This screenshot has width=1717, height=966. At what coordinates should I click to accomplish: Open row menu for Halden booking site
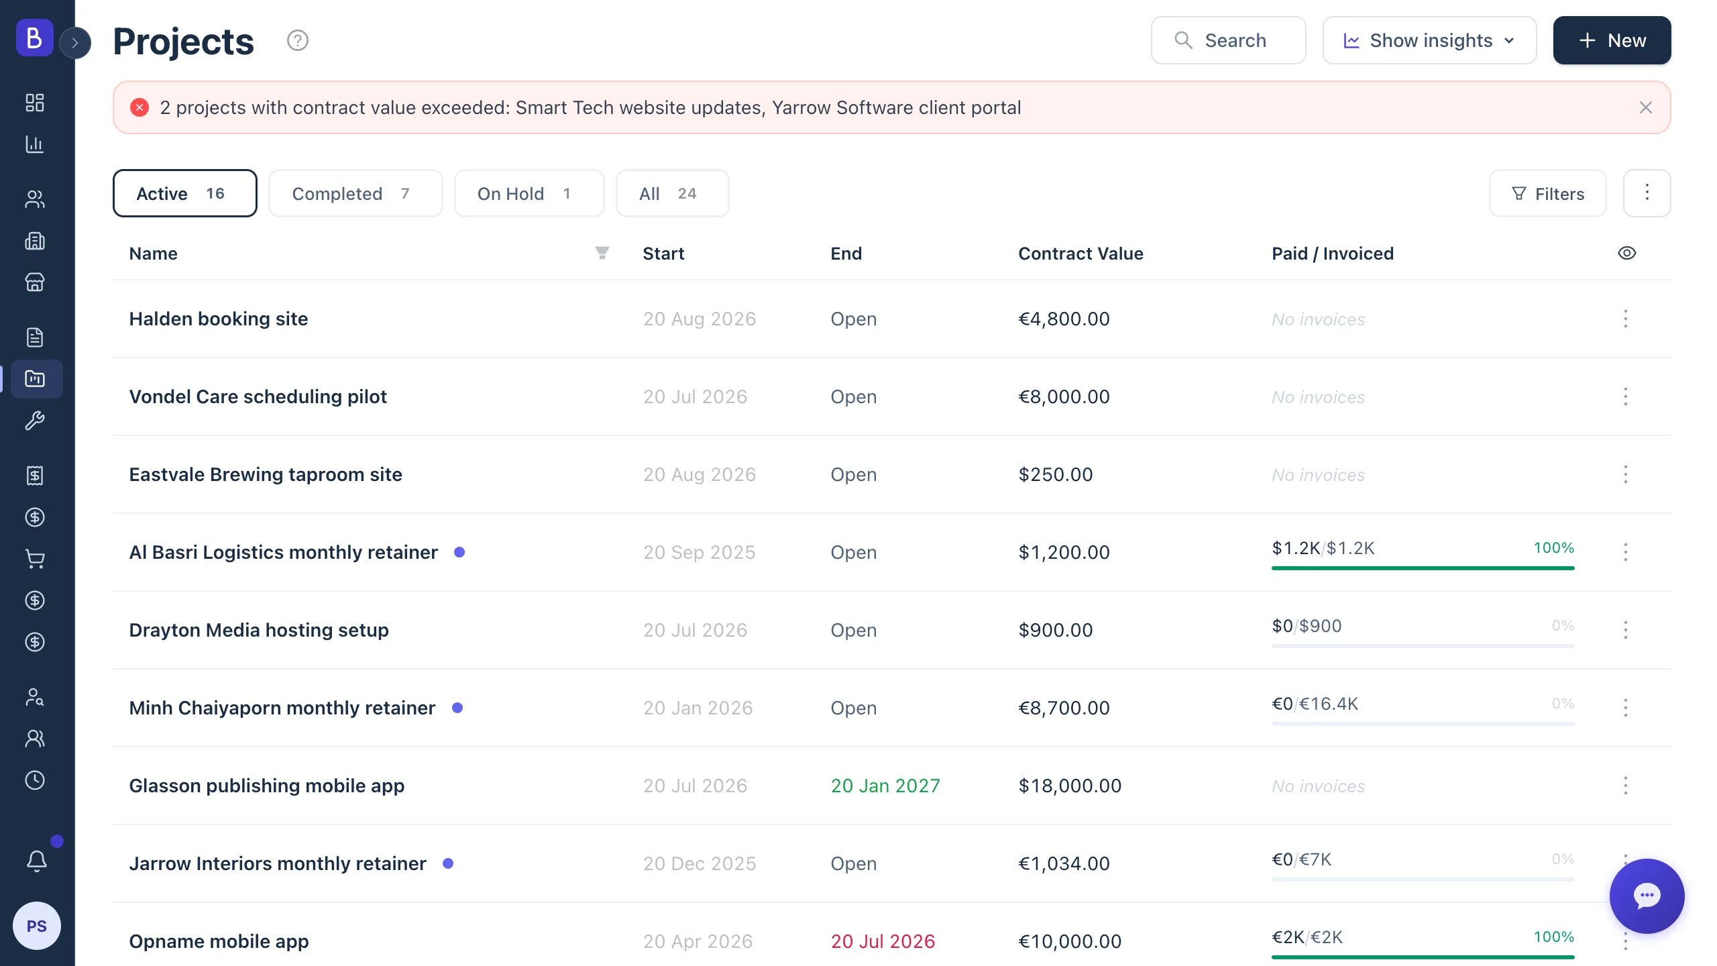1625,319
